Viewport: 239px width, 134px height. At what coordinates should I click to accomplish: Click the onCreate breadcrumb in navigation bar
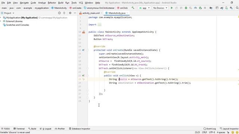click(75, 8)
